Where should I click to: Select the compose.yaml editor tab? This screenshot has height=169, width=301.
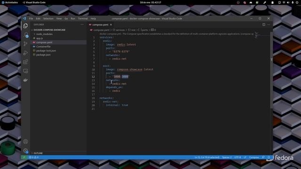100,25
